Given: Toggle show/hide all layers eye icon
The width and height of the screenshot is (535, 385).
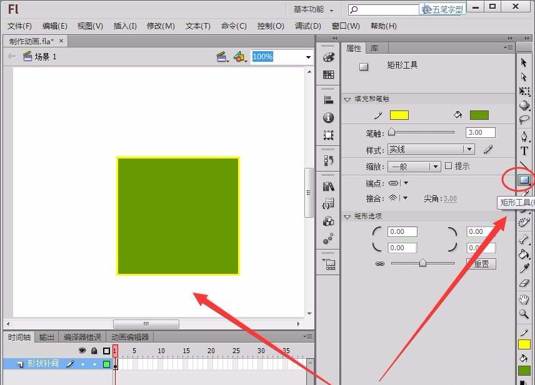Looking at the screenshot, I should 82,351.
